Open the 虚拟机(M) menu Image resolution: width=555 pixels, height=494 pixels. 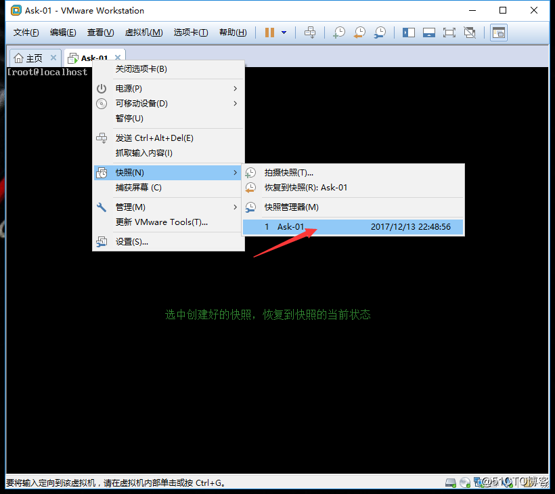click(143, 33)
